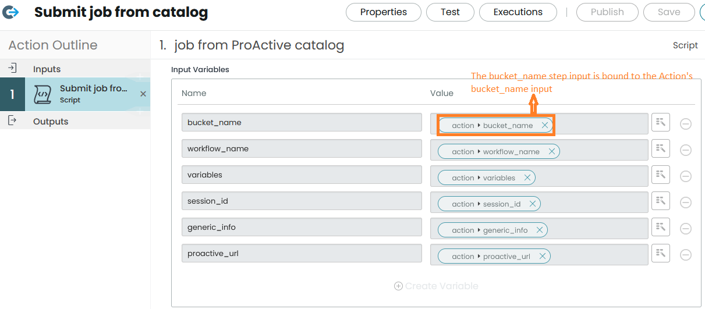Clear the action workflow_name pill

(552, 151)
